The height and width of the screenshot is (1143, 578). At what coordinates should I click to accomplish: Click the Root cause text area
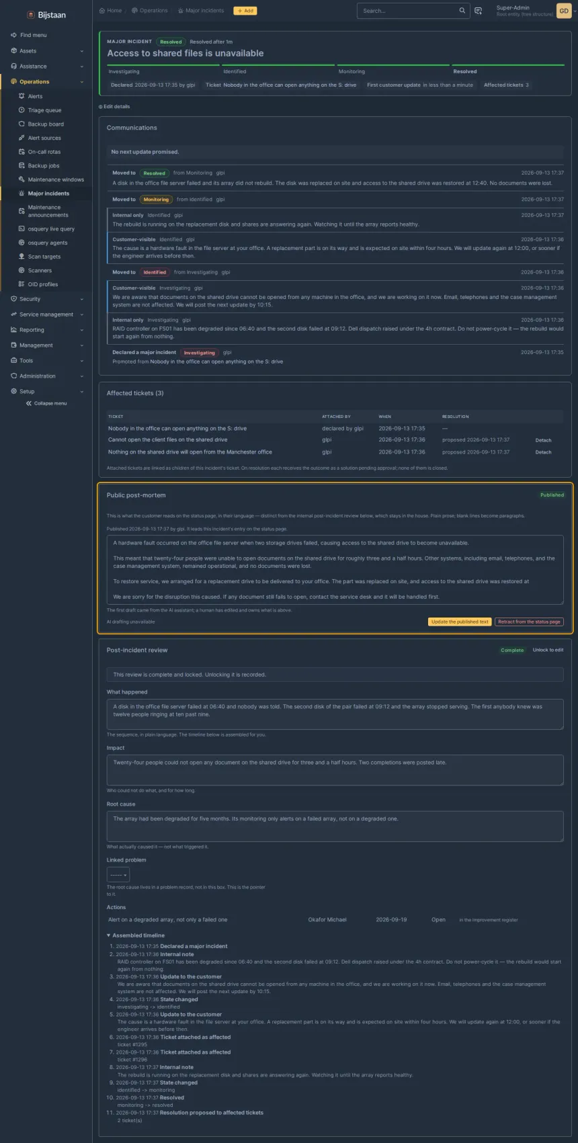coord(335,827)
